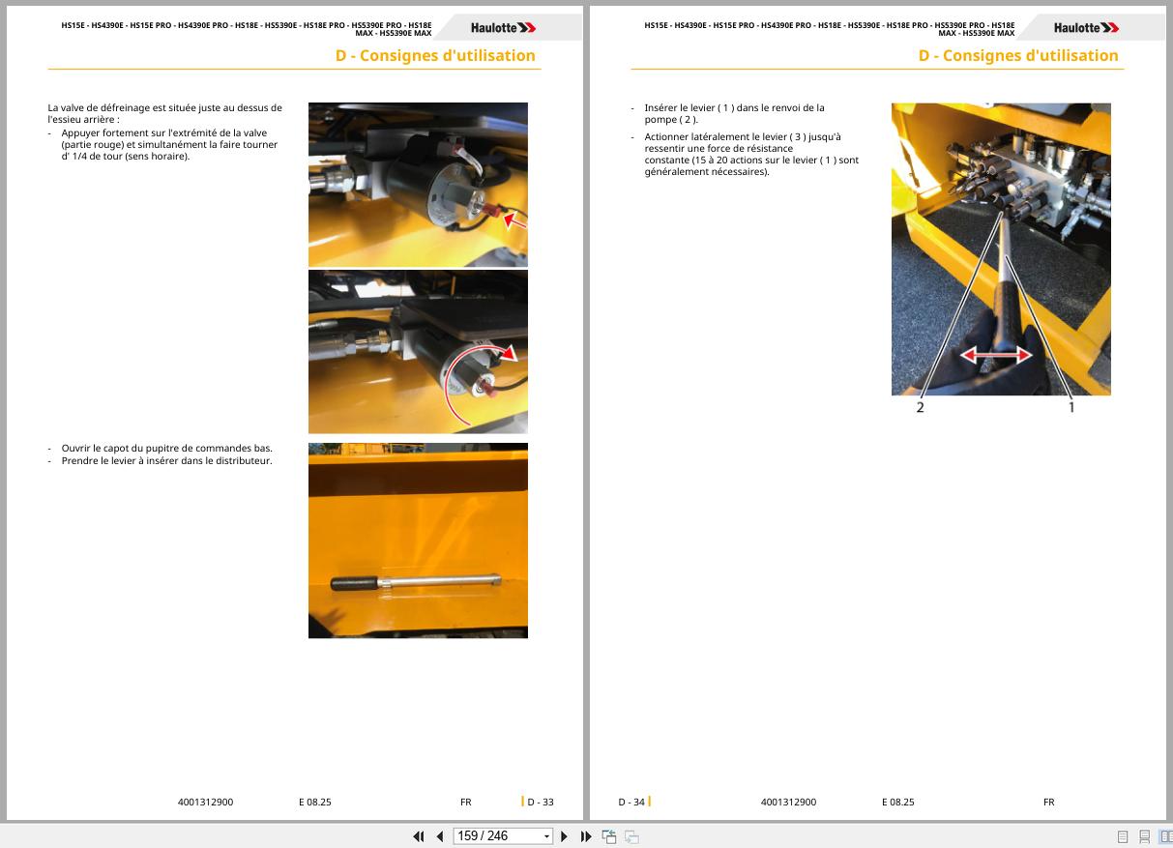Switch to single page layout
The width and height of the screenshot is (1173, 848).
click(1123, 836)
